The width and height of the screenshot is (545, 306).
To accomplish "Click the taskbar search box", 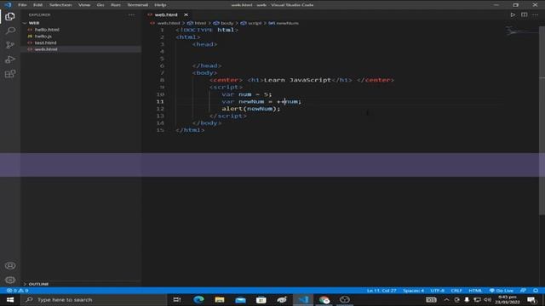I will tap(94, 300).
